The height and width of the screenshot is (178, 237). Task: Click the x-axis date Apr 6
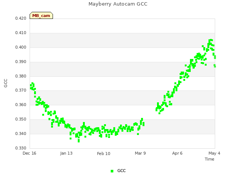(x=177, y=153)
